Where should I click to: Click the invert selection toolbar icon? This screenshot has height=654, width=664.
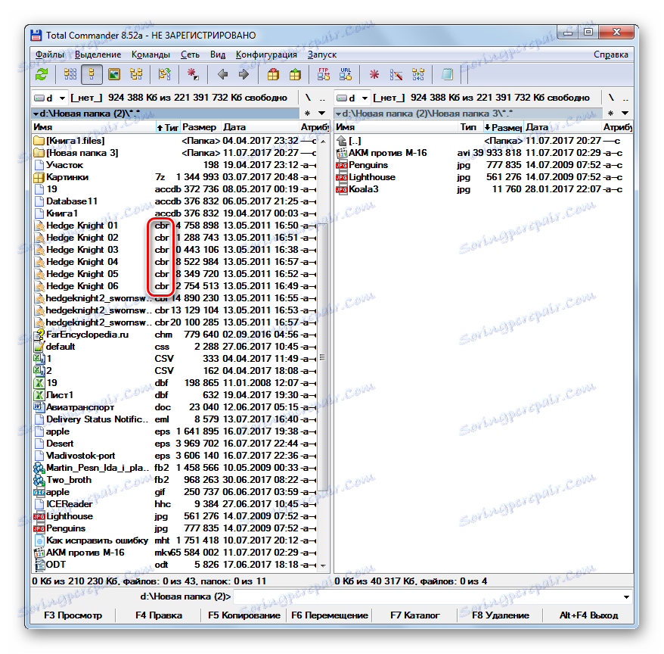[164, 75]
